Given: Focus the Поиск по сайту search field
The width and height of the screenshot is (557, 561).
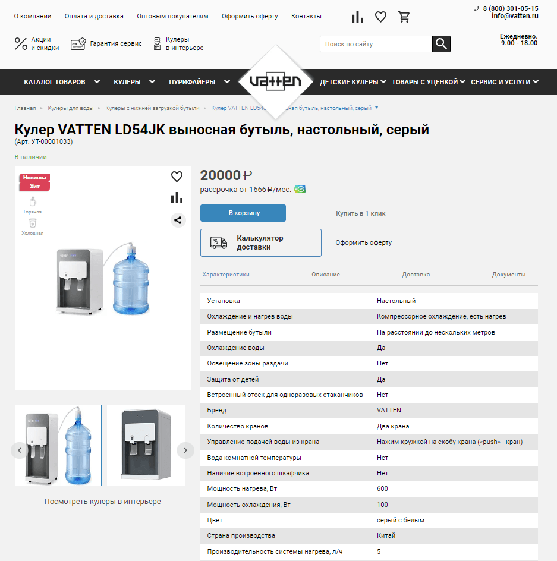Looking at the screenshot, I should tap(376, 44).
